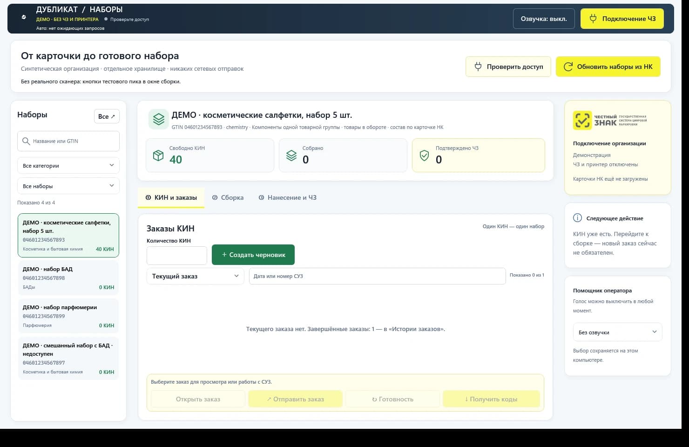The image size is (689, 447).
Task: Focus the Дата или номер СУЗ field
Action: coord(378,276)
